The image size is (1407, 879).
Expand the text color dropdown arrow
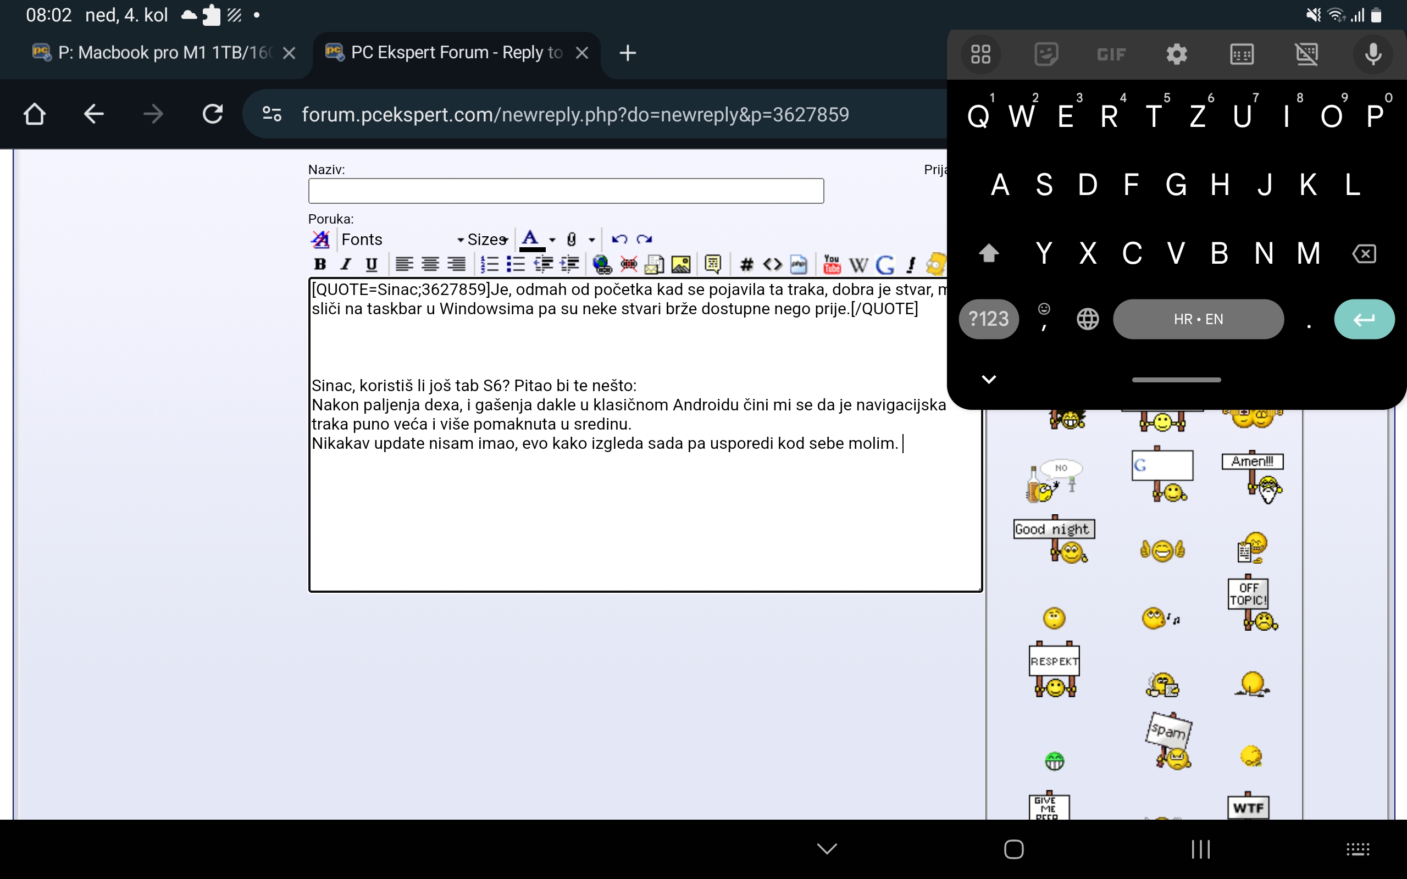tap(552, 240)
